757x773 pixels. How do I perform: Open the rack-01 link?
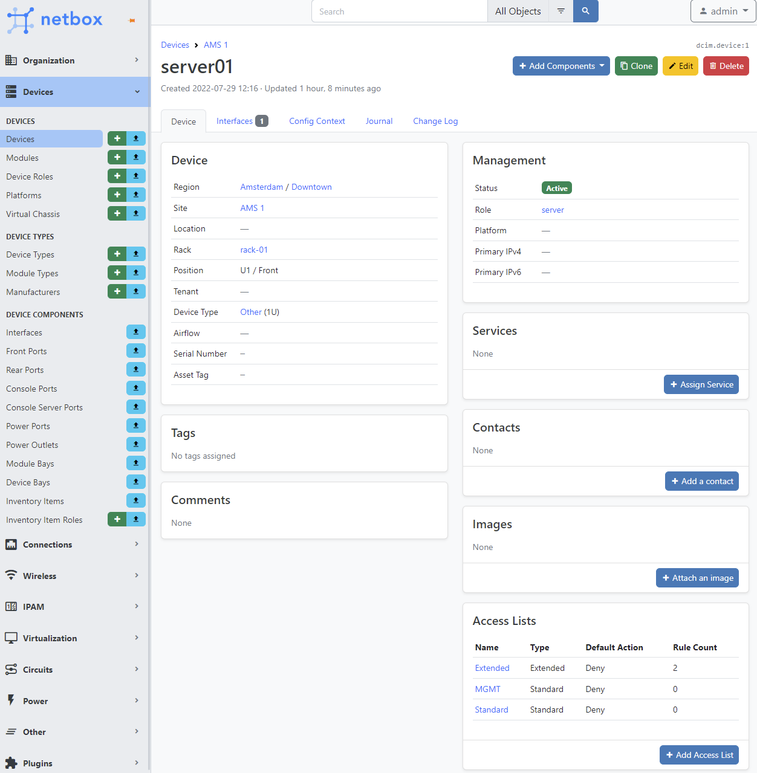point(254,250)
